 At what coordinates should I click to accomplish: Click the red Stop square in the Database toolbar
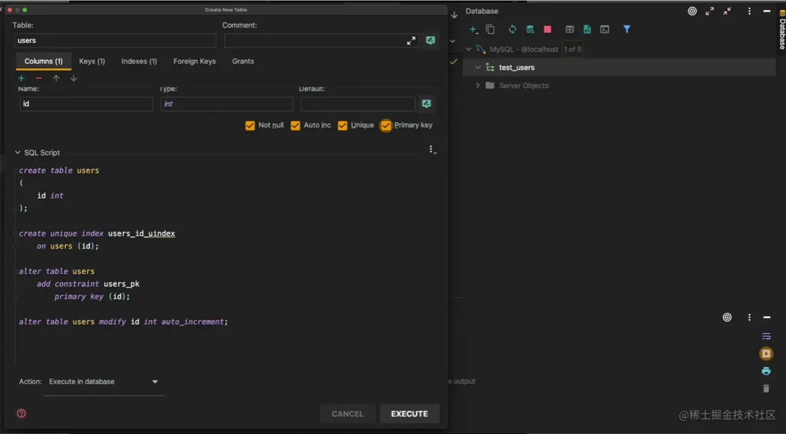point(547,29)
